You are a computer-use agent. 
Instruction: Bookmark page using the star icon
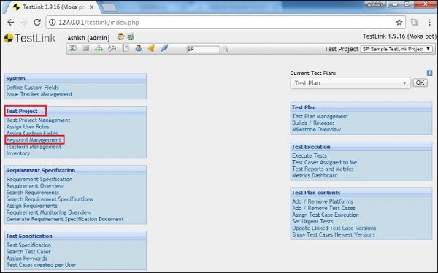tap(399, 23)
